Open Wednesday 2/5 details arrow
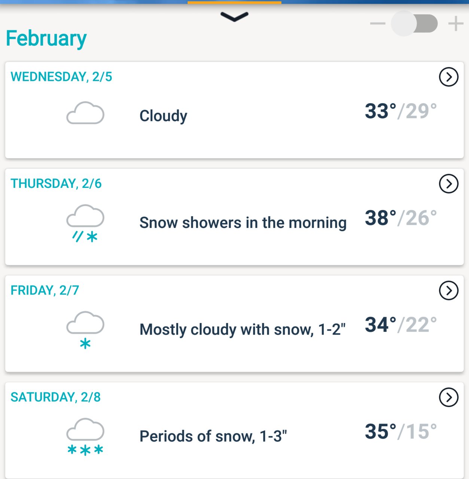Image resolution: width=469 pixels, height=479 pixels. click(x=448, y=77)
